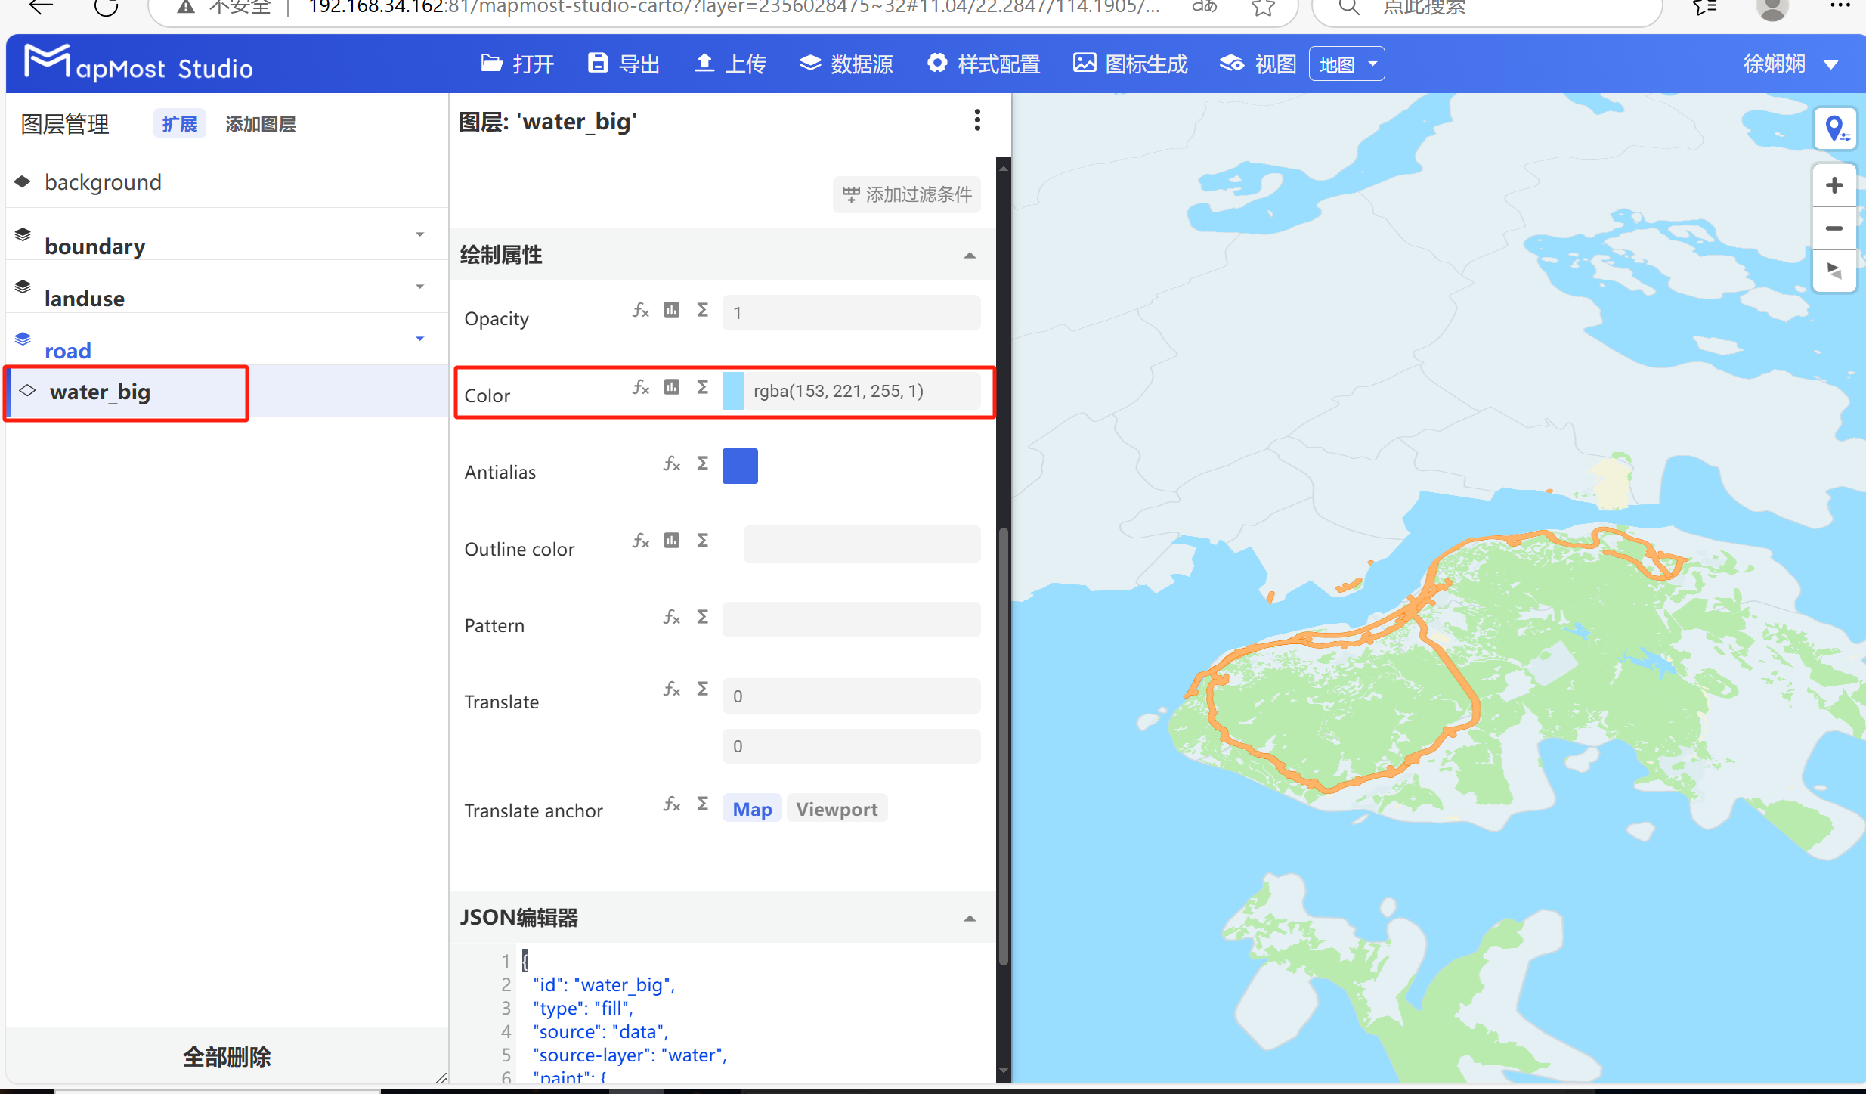
Task: Zoom in using the plus icon on map
Action: point(1835,184)
